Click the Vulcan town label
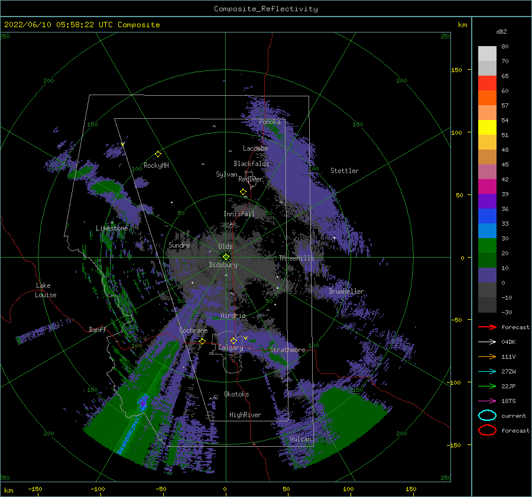This screenshot has height=497, width=532. pyautogui.click(x=300, y=439)
